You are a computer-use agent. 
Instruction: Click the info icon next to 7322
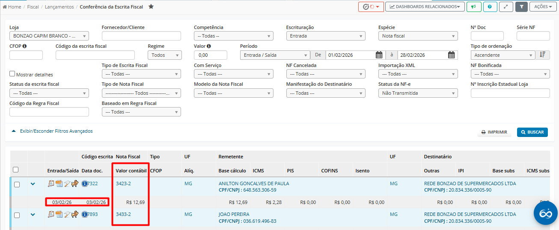point(84,184)
